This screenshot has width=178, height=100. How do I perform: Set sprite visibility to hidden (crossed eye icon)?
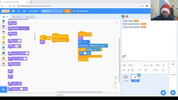click(x=132, y=70)
